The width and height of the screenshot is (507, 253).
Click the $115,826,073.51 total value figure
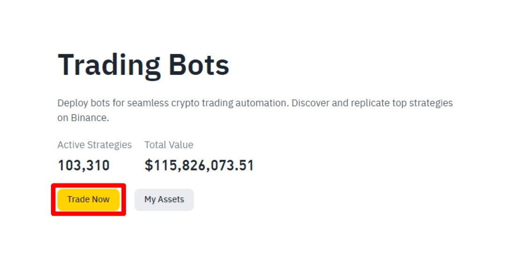point(199,165)
